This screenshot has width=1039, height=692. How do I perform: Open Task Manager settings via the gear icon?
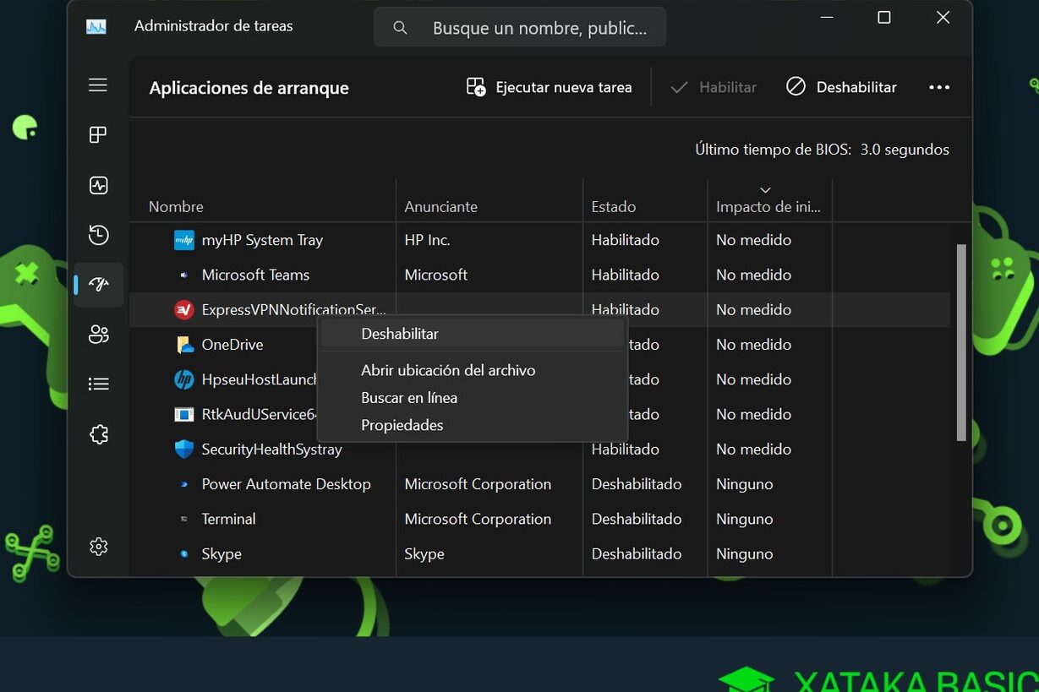[97, 546]
